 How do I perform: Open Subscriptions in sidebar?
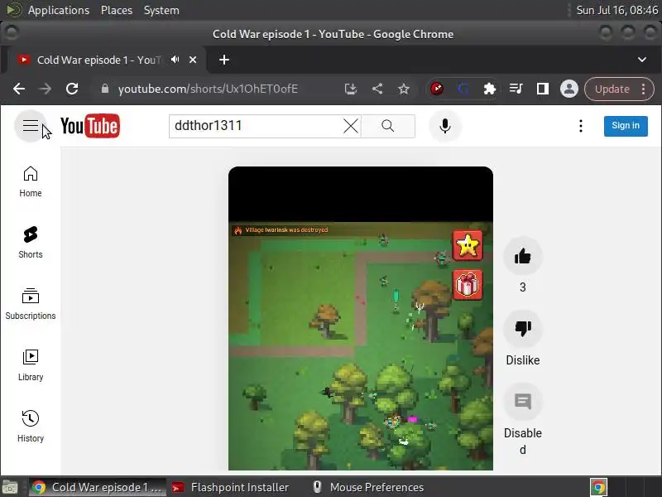31,304
